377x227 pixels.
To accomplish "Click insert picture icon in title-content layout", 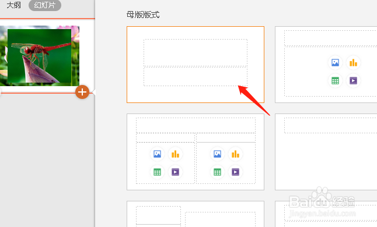I will tap(335, 62).
